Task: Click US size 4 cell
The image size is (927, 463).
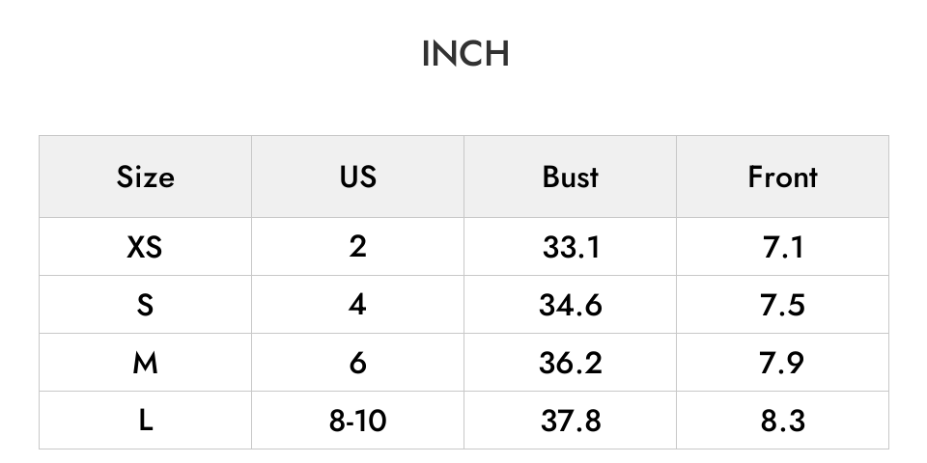Action: coord(357,304)
